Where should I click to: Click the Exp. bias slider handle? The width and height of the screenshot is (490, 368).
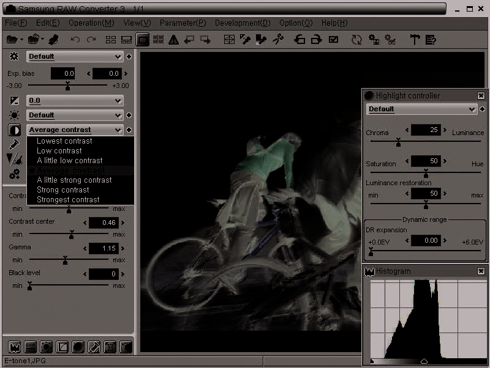(67, 86)
